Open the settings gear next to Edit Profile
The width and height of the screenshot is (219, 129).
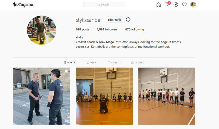coord(128,19)
